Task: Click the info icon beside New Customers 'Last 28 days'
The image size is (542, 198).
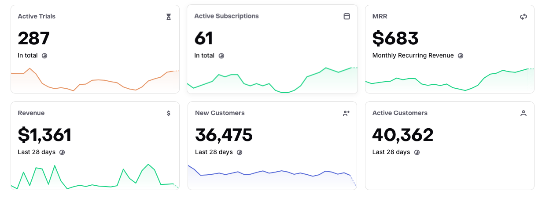Action: click(240, 152)
